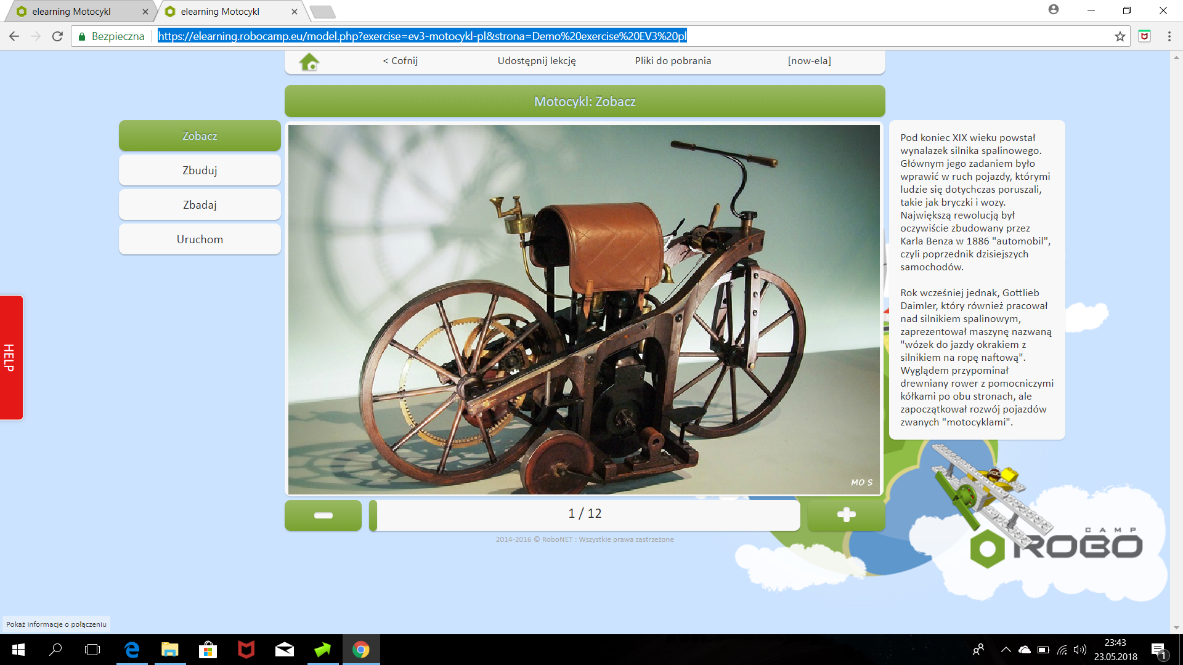
Task: Open the green arrow app on taskbar
Action: (x=322, y=650)
